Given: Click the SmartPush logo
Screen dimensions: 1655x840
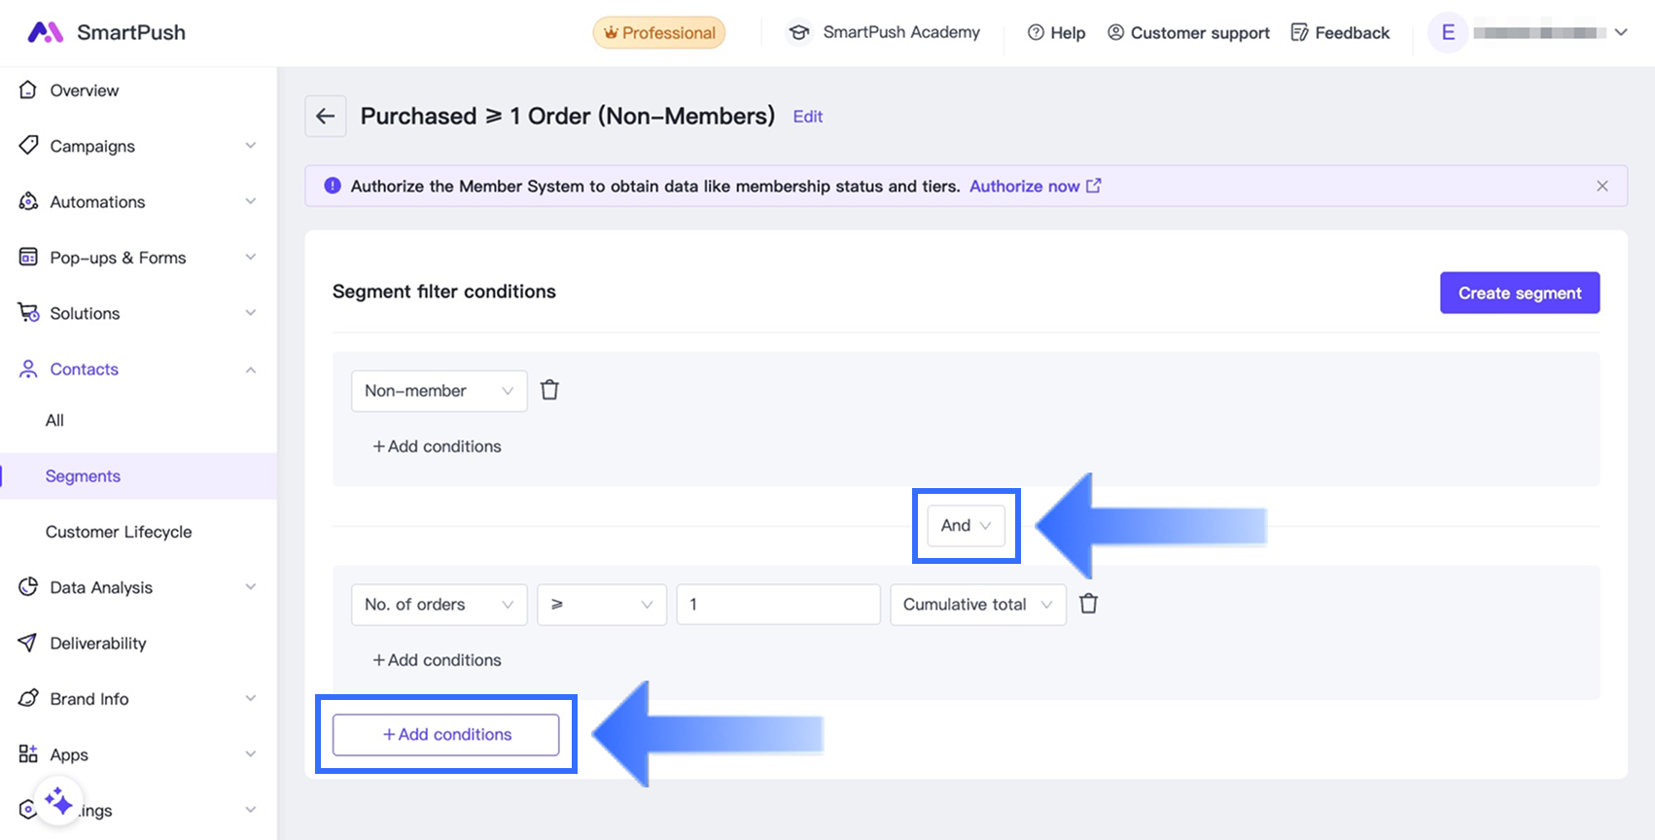Looking at the screenshot, I should point(106,33).
